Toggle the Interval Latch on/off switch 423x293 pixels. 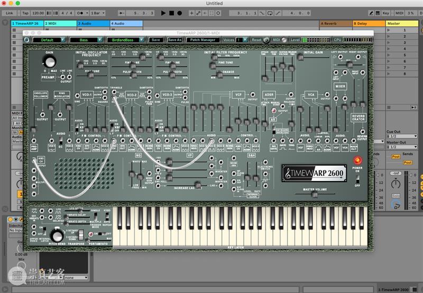[44, 231]
